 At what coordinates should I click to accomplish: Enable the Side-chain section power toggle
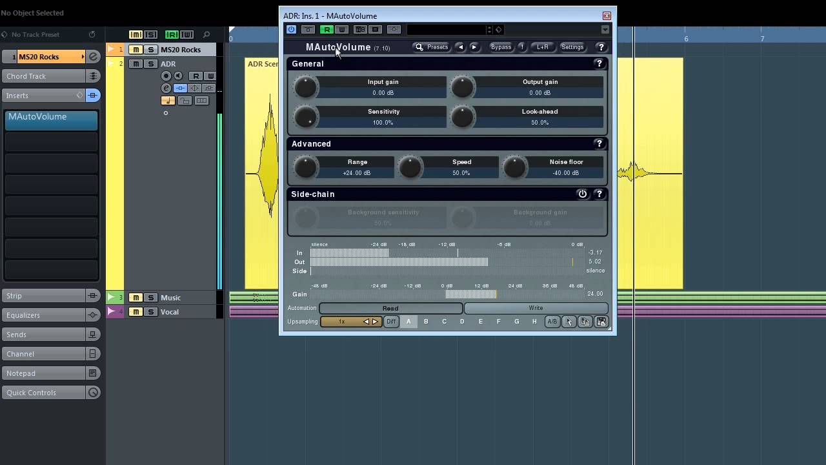583,194
